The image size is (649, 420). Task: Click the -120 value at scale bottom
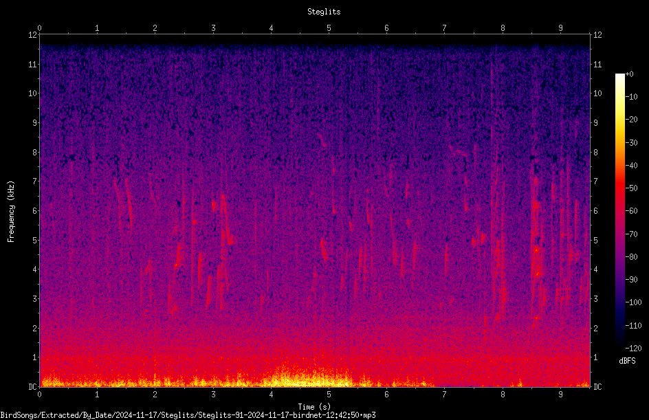(x=633, y=348)
